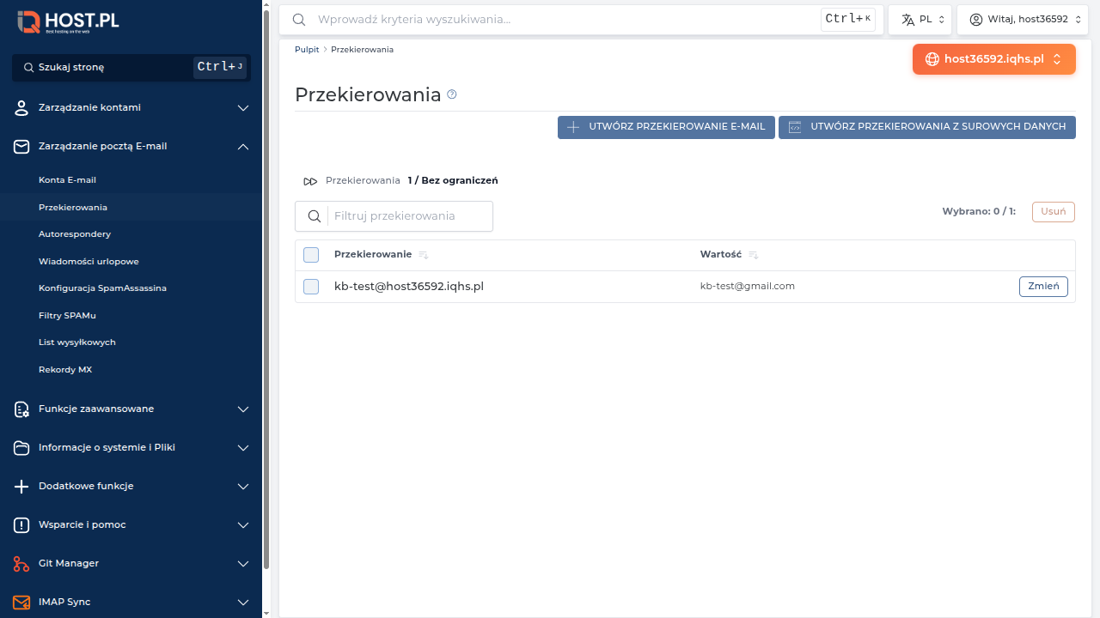Click the Wartość column header
This screenshot has width=1100, height=618.
[x=721, y=255]
